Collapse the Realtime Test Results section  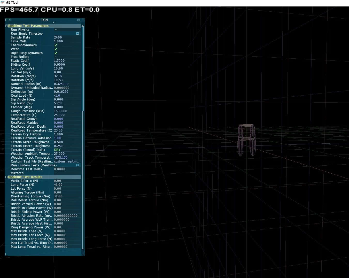click(6, 177)
